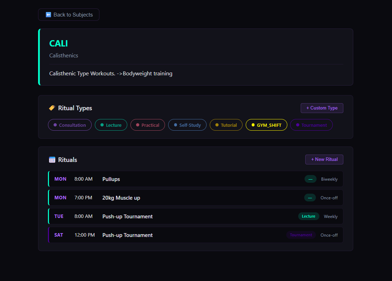Pick the Tutorial type chip
Screen dimensions: 392x281
click(x=226, y=125)
